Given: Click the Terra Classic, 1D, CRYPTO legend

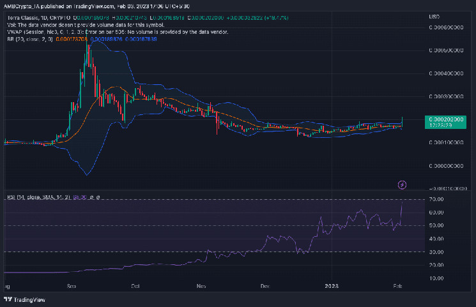Looking at the screenshot, I should 38,18.
